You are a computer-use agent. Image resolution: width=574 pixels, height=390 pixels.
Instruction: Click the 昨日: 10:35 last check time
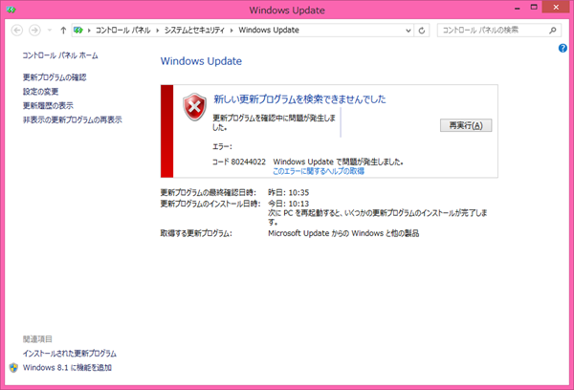(x=289, y=192)
